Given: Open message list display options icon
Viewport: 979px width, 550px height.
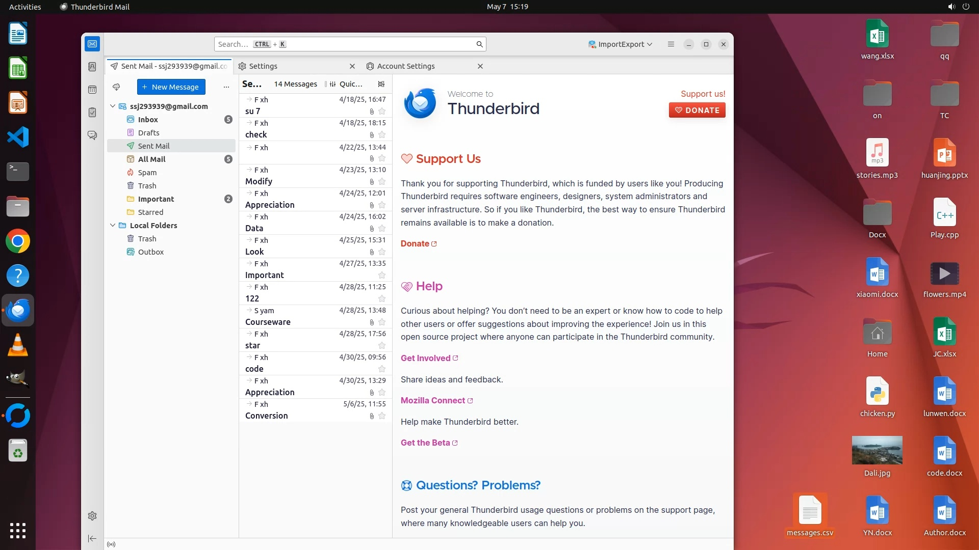Looking at the screenshot, I should [381, 84].
